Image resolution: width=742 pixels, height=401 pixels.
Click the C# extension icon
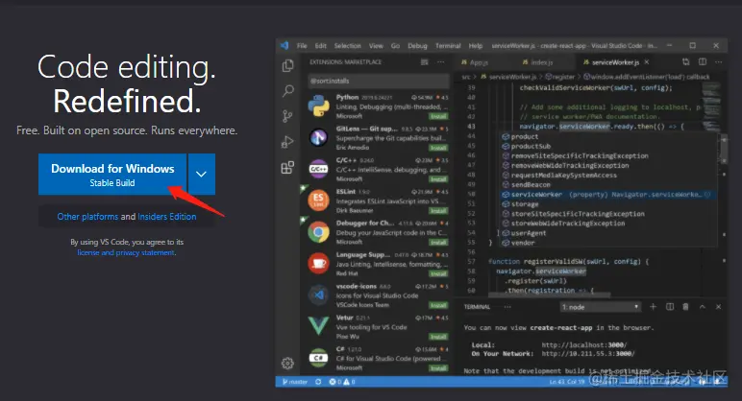(x=318, y=358)
